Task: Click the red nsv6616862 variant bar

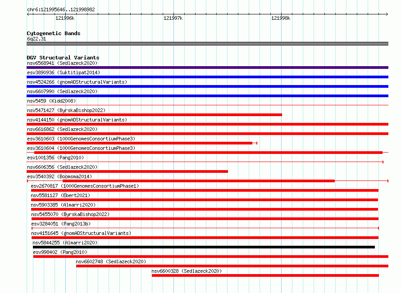Action: point(207,134)
